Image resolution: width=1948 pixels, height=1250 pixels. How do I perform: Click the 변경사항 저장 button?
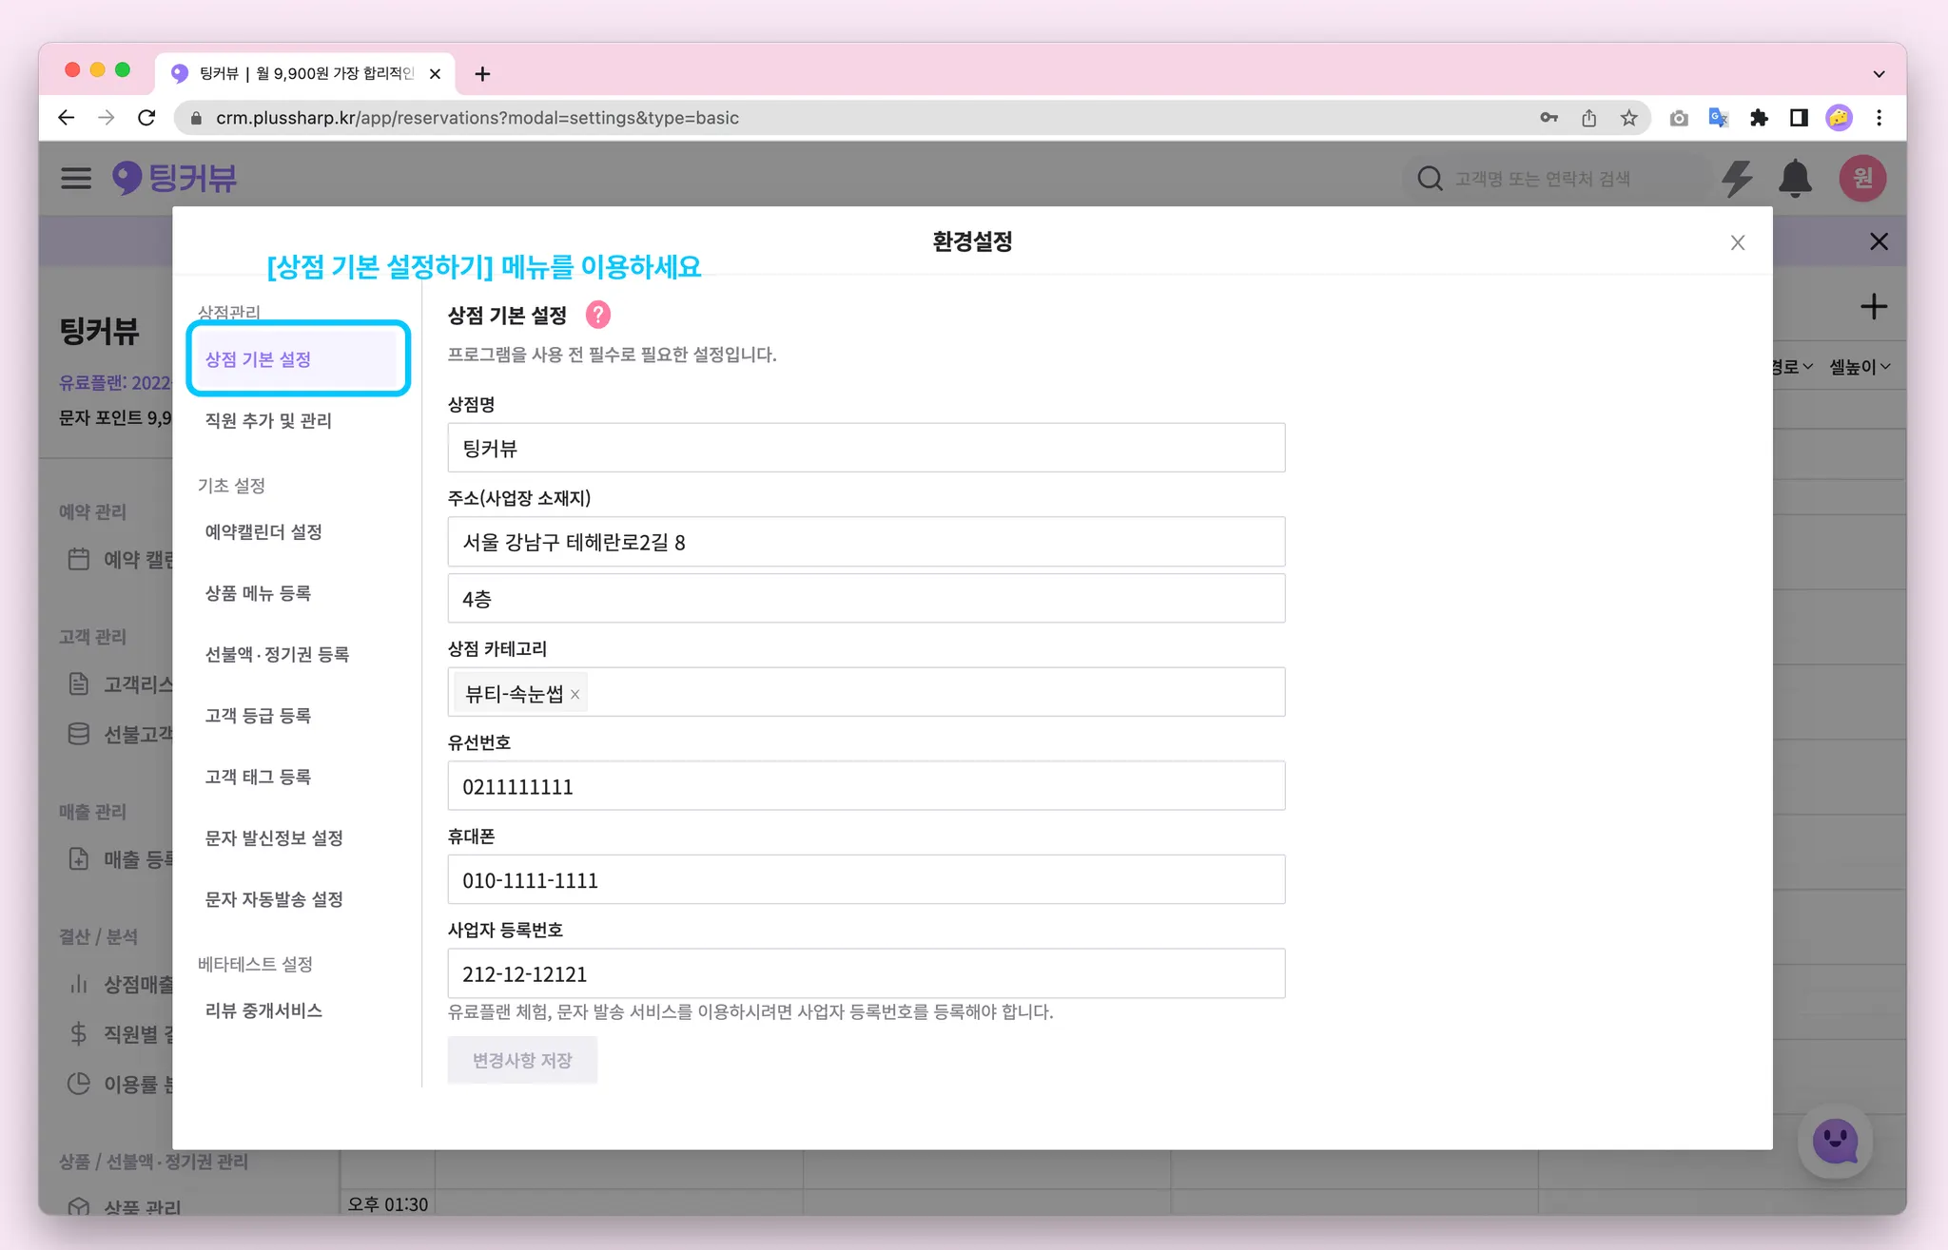(x=522, y=1061)
